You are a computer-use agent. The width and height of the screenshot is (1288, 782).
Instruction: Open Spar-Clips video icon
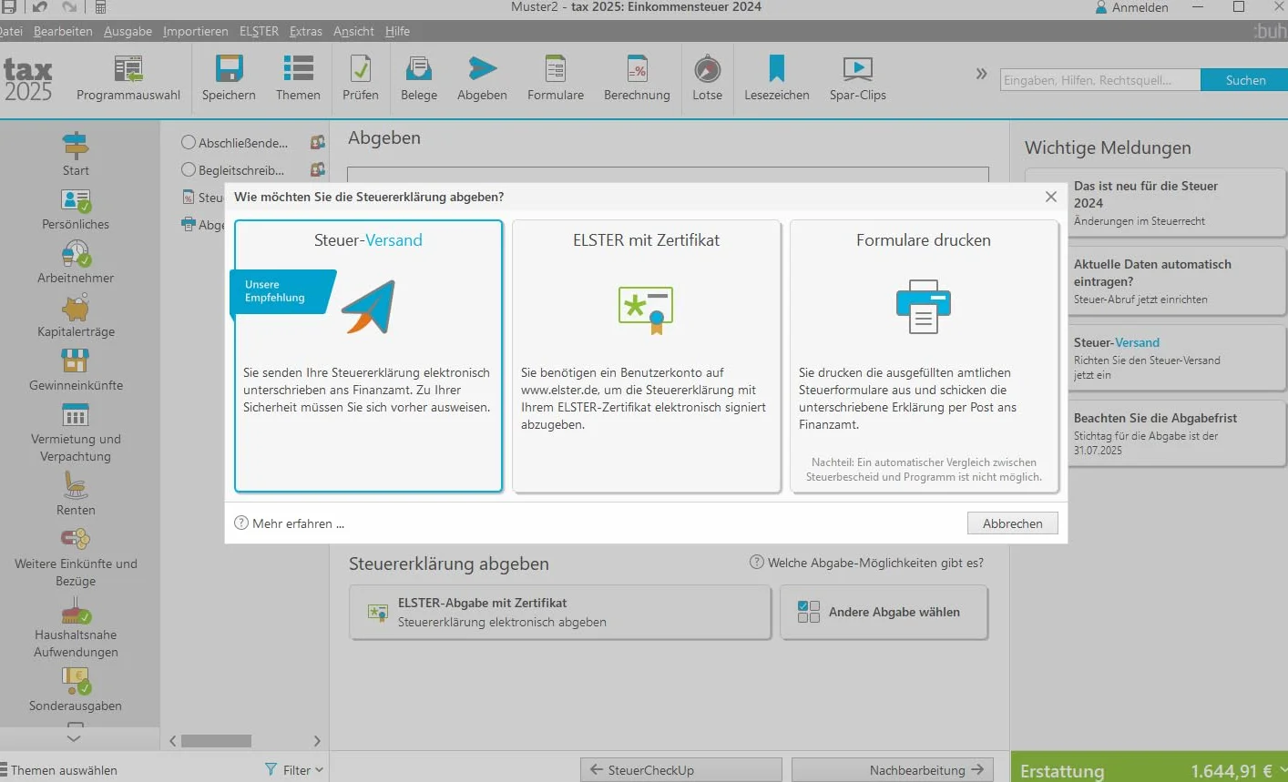click(x=858, y=69)
